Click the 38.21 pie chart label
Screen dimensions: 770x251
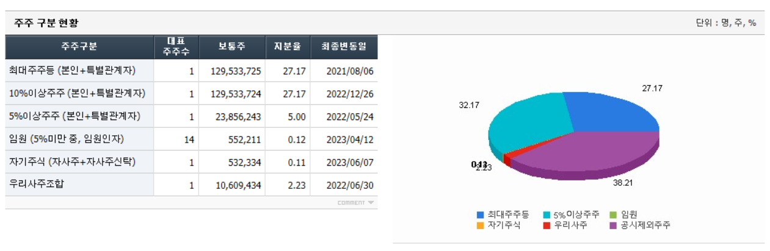click(x=622, y=182)
